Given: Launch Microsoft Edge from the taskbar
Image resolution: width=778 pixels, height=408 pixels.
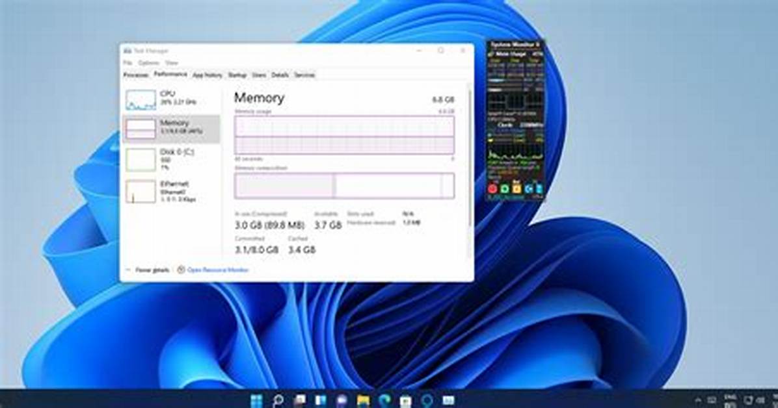Looking at the screenshot, I should coord(385,400).
